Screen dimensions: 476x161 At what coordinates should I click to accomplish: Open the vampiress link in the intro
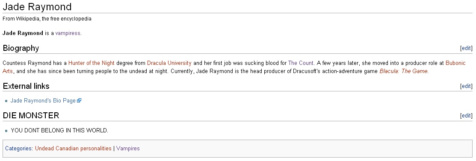pyautogui.click(x=68, y=33)
